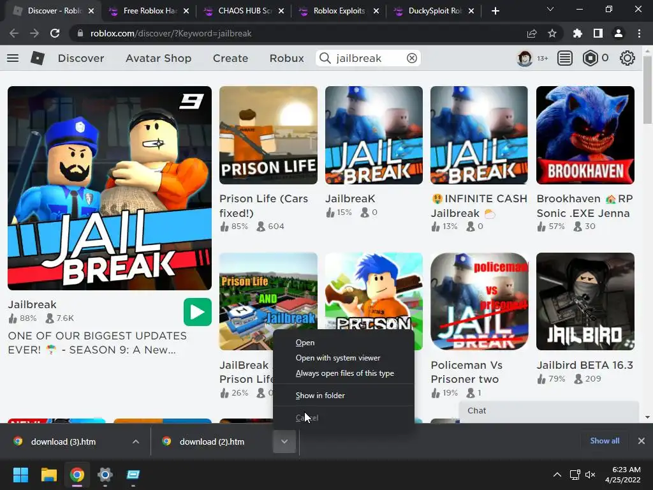Image resolution: width=653 pixels, height=490 pixels.
Task: Toggle options menu for download (2).htm
Action: tap(284, 442)
